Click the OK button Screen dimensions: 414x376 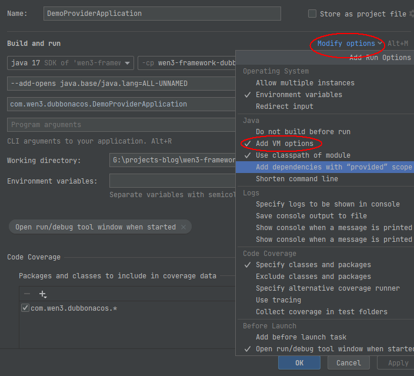tap(299, 363)
